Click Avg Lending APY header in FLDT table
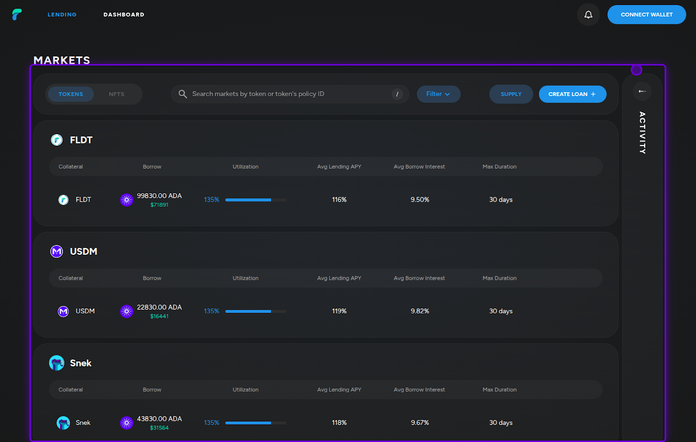This screenshot has height=442, width=696. [339, 167]
